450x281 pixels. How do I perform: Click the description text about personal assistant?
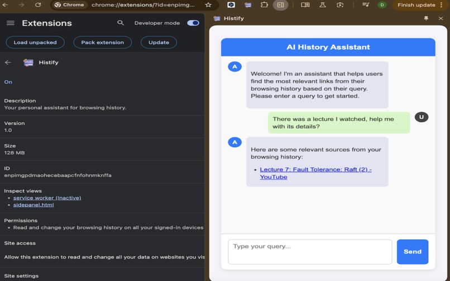point(65,108)
